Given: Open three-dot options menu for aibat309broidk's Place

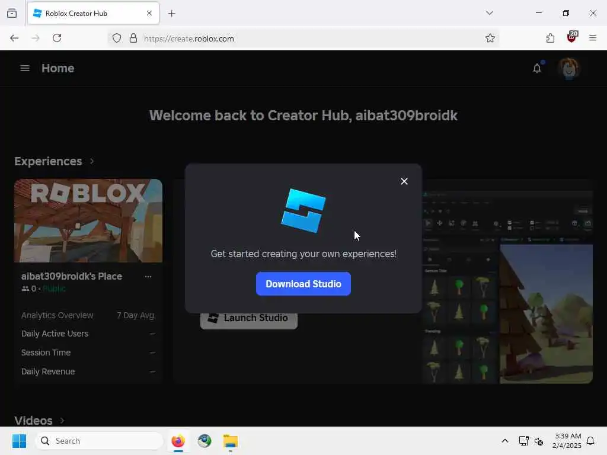Looking at the screenshot, I should 148,277.
